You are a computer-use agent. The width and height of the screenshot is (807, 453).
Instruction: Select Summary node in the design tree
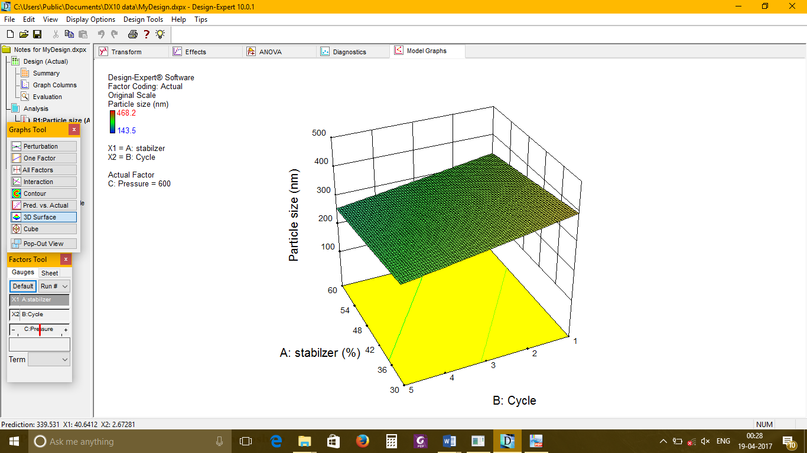click(x=46, y=73)
